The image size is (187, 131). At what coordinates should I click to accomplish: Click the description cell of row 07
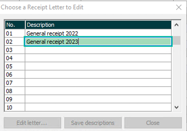(98, 83)
